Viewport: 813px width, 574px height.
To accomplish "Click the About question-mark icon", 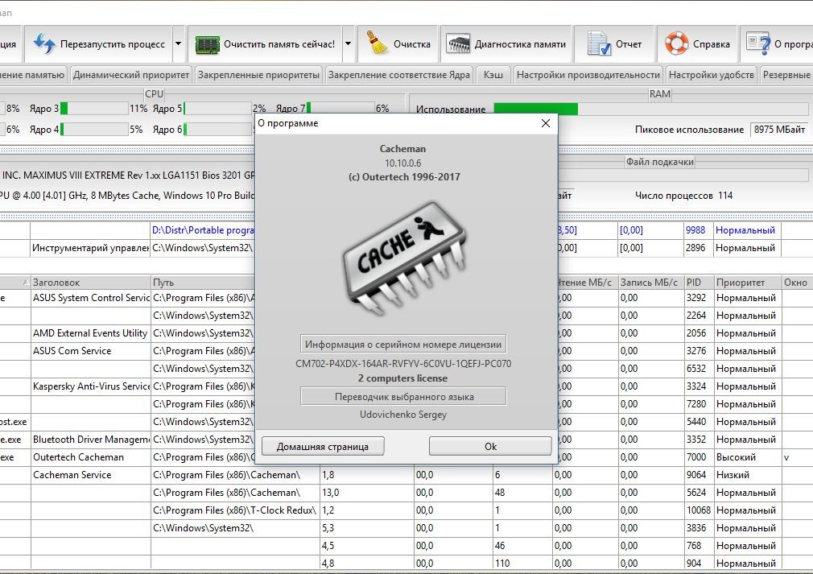I will 758,43.
